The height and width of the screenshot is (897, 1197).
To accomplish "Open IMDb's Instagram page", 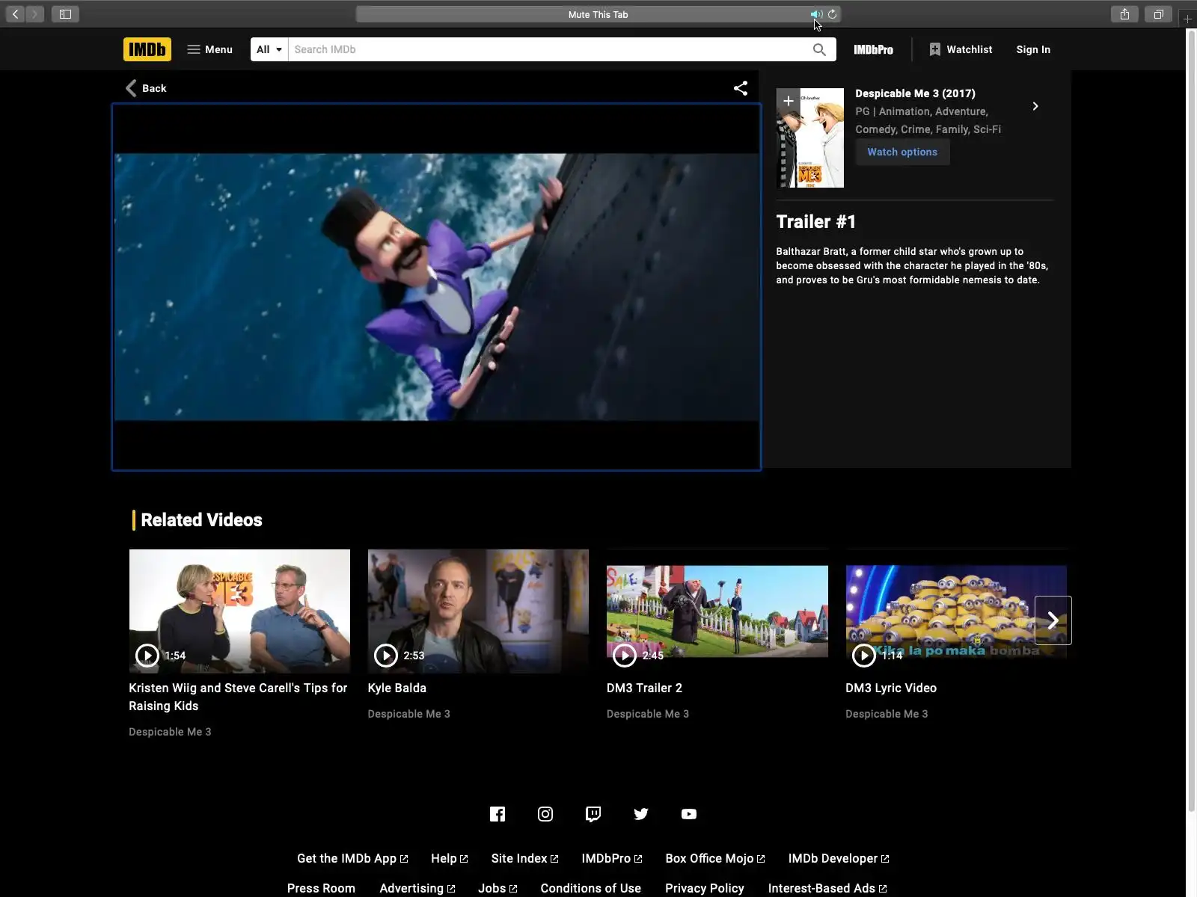I will coord(545,814).
